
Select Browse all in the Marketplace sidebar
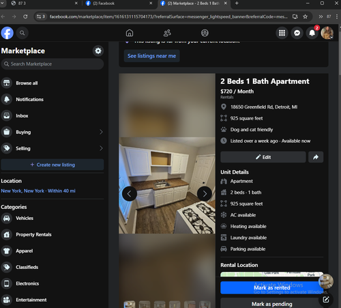[53, 83]
